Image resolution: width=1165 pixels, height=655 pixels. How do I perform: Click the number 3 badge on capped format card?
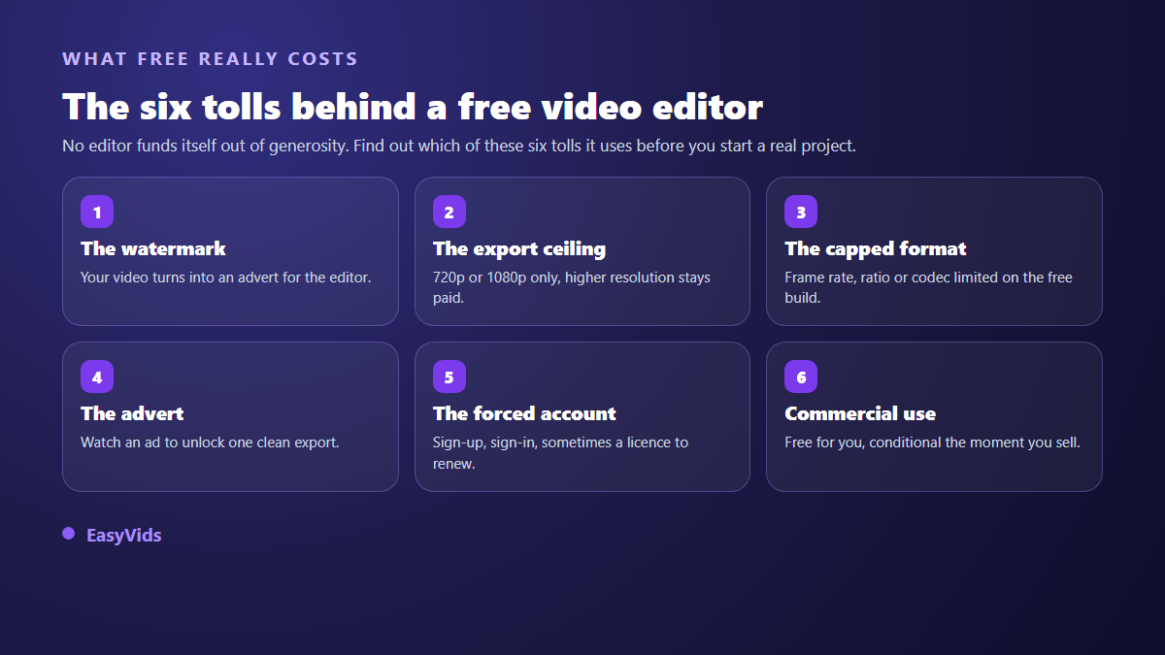tap(801, 212)
